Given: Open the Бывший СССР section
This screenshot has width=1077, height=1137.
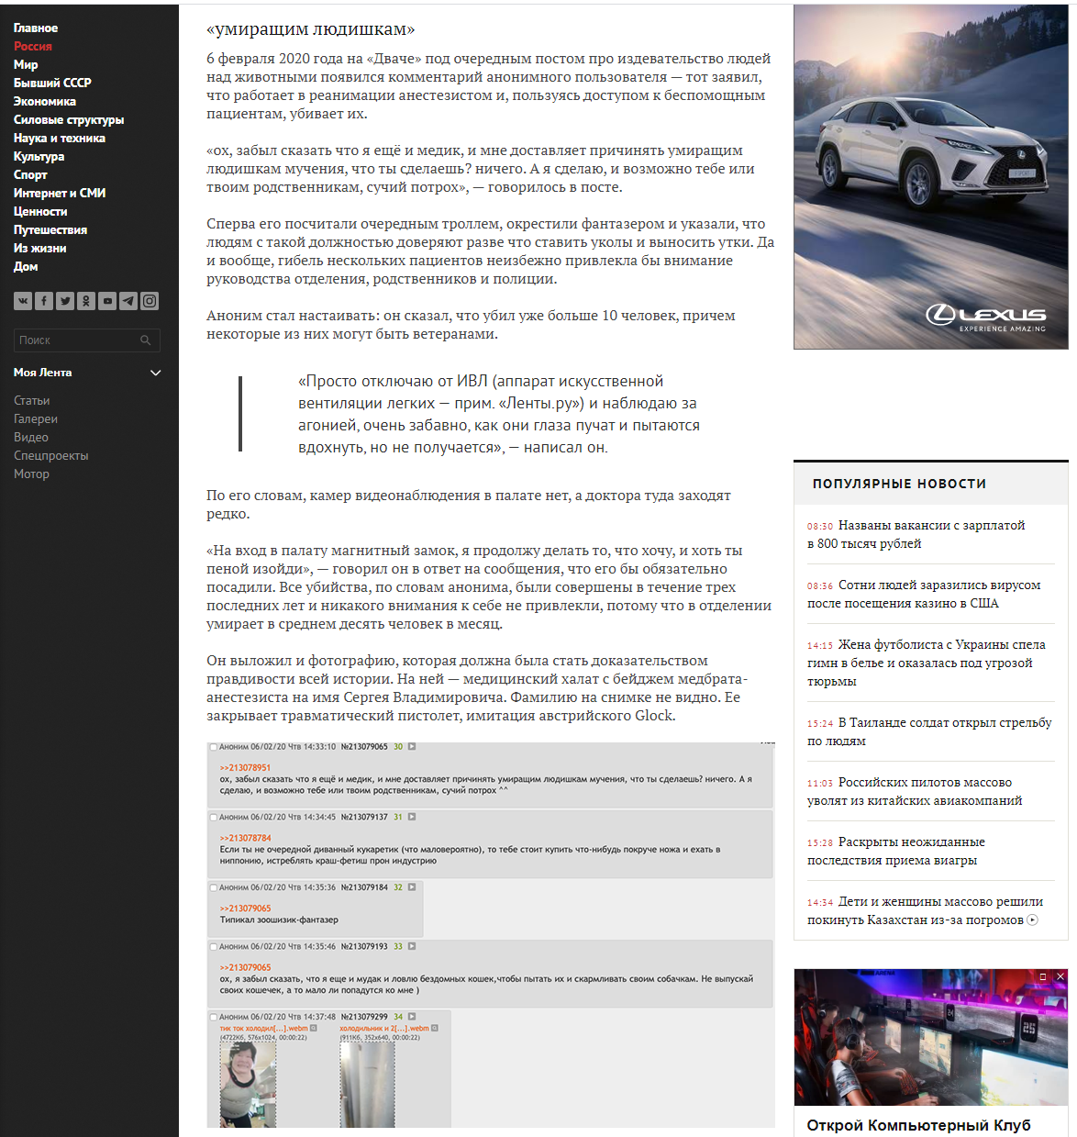Looking at the screenshot, I should point(52,84).
